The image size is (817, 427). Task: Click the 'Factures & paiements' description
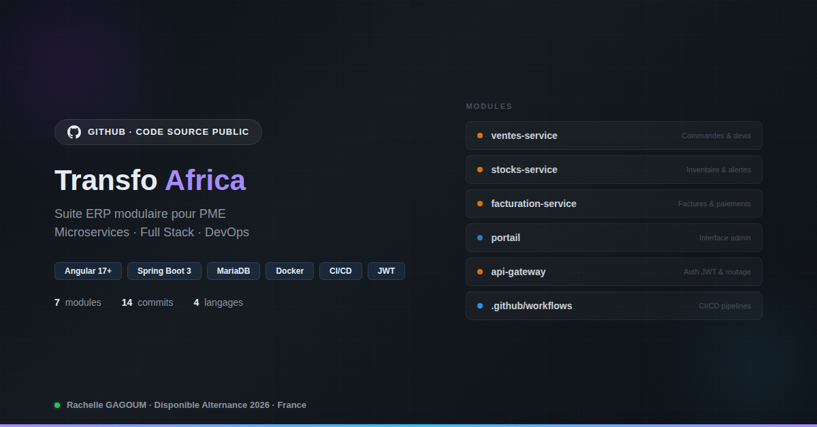point(714,204)
